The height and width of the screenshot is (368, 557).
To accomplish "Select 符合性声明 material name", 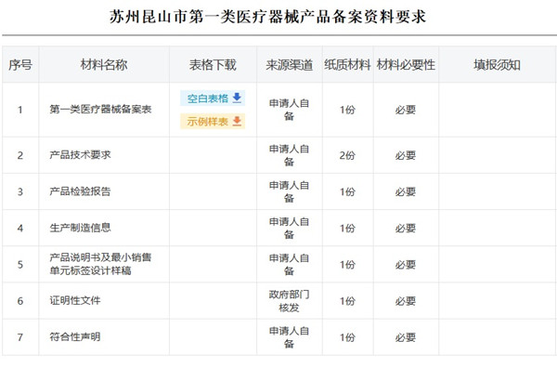I will [x=75, y=336].
